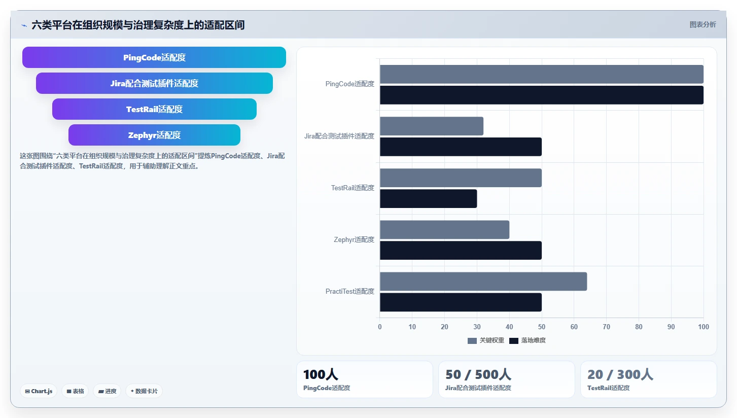Click the TestRail gray 关键权重 bar

pos(461,178)
